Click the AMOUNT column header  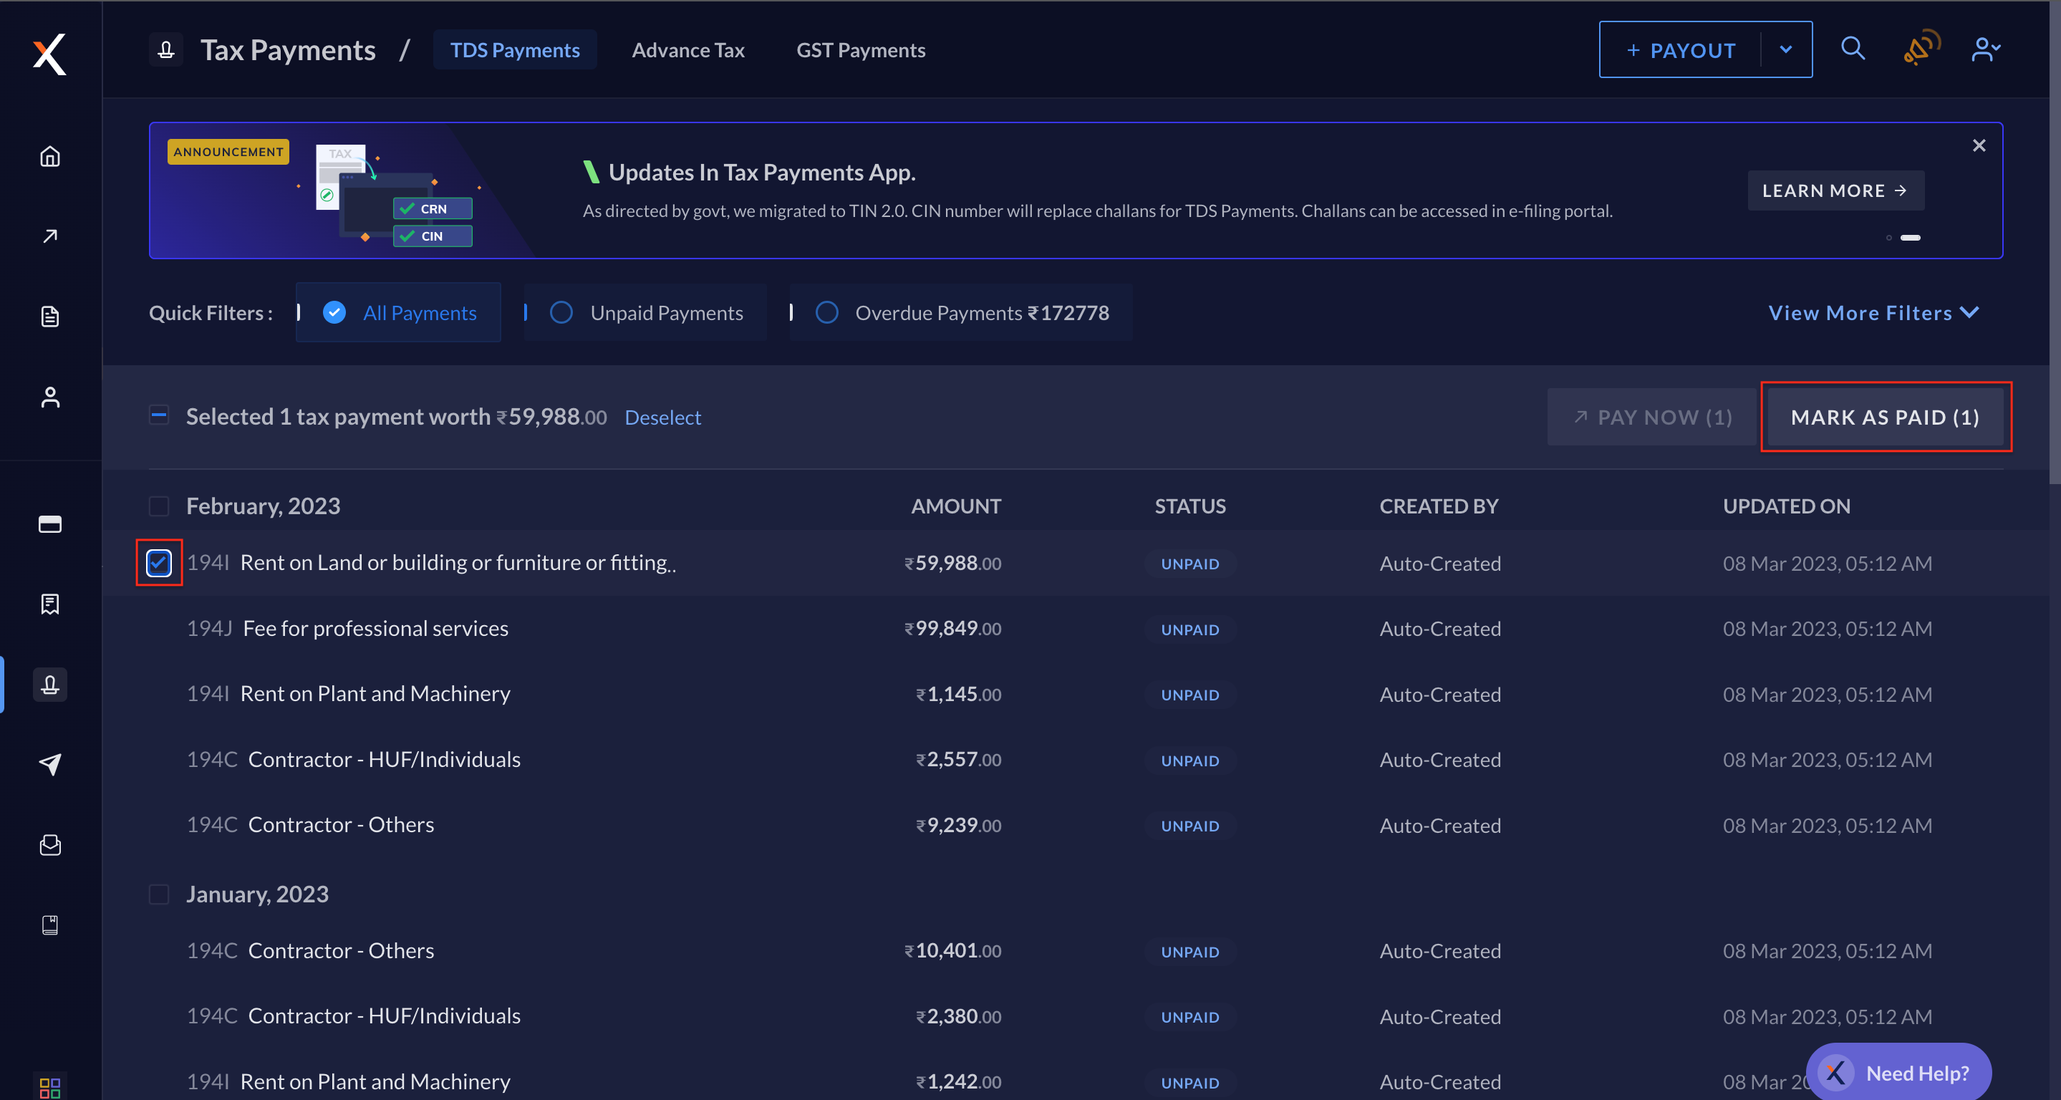955,506
